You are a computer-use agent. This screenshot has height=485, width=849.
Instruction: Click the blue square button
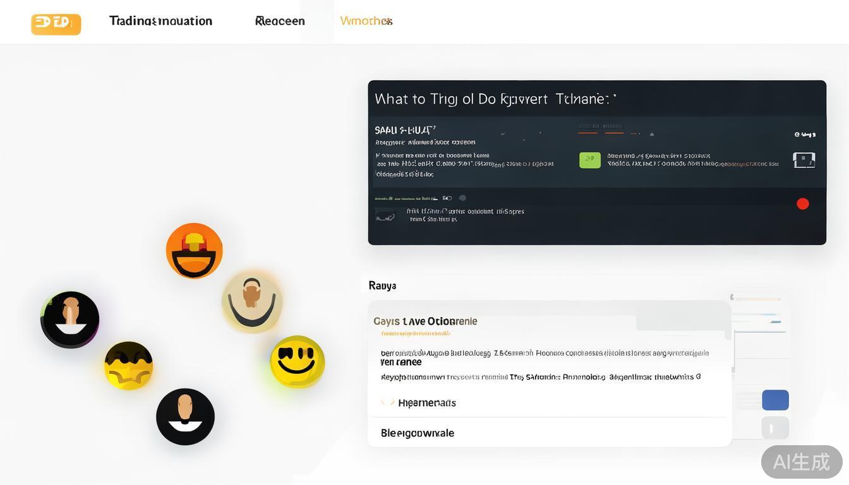775,400
